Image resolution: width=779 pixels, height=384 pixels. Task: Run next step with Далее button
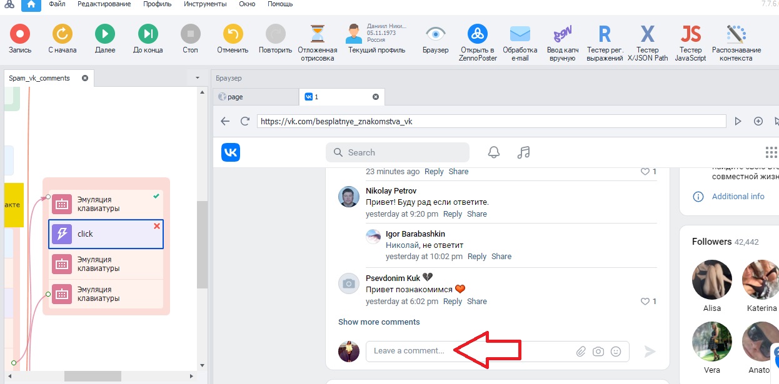pyautogui.click(x=105, y=39)
